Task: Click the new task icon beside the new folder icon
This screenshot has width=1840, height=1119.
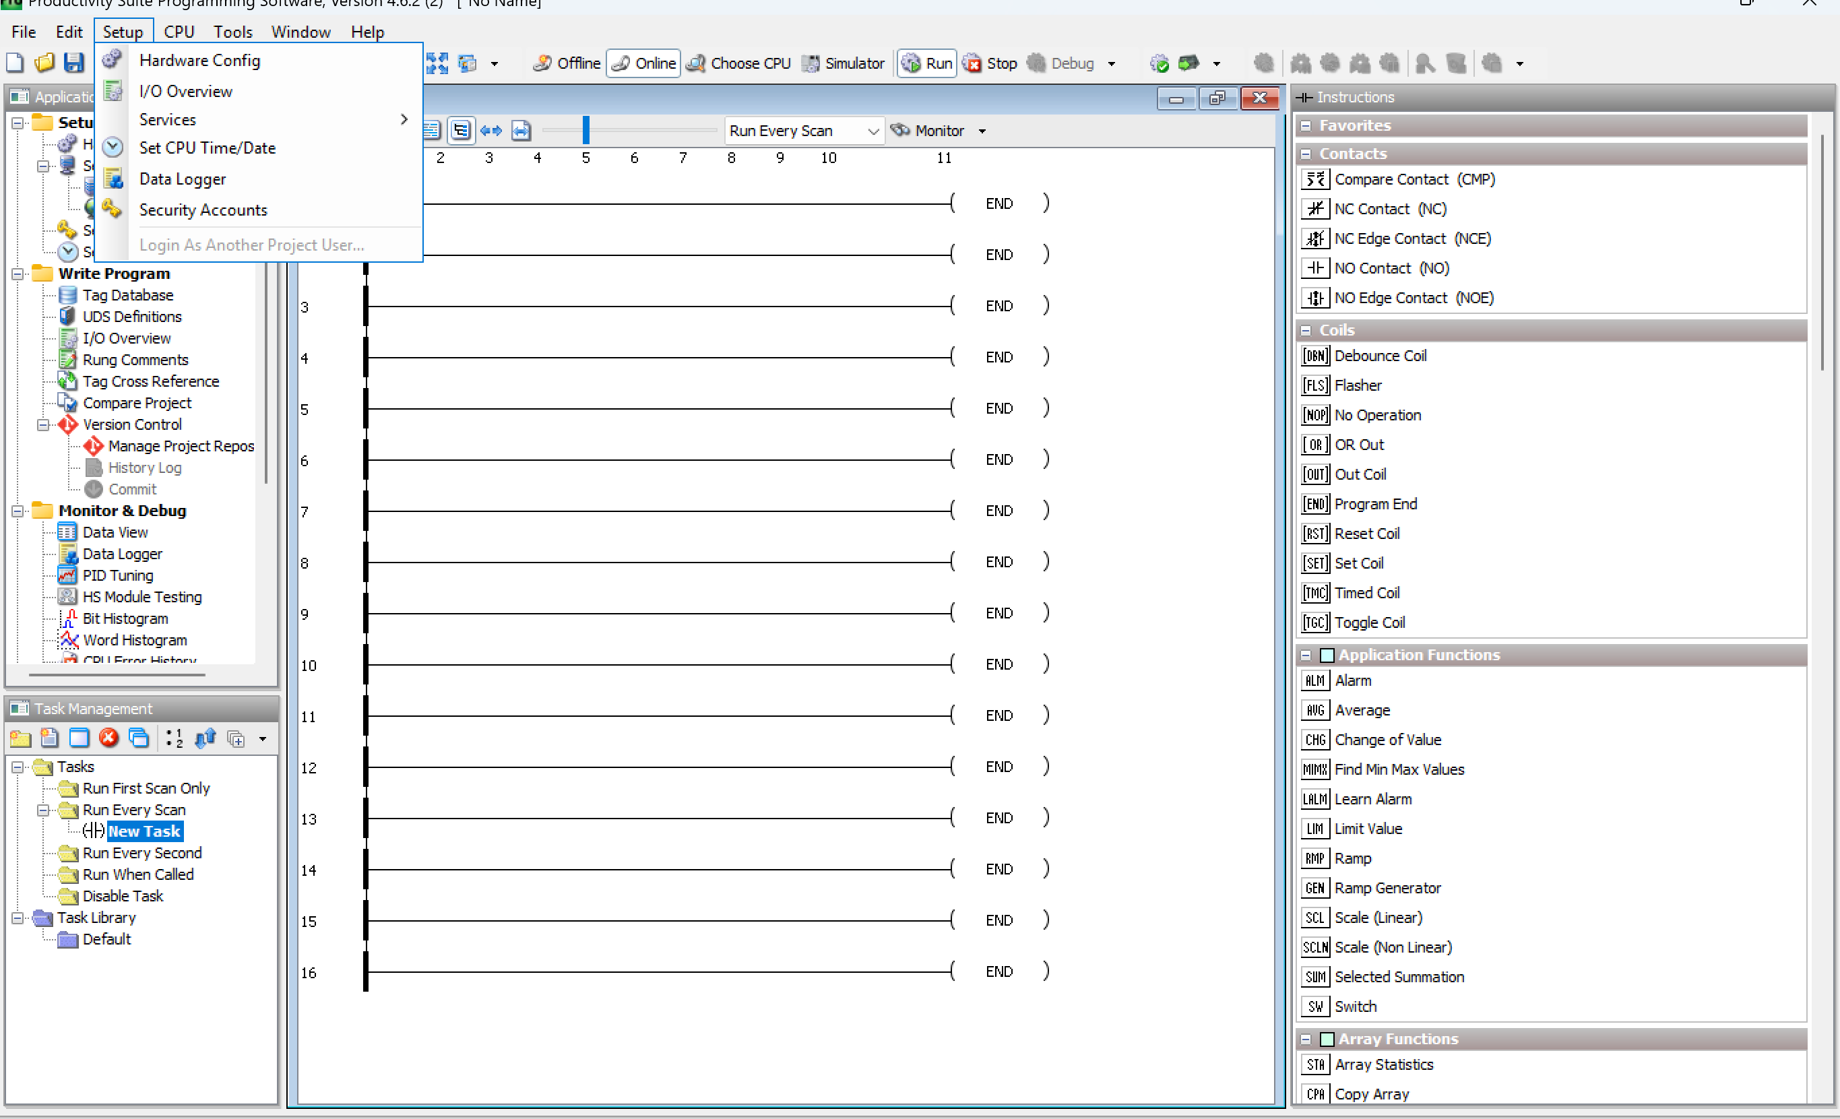Action: click(50, 738)
